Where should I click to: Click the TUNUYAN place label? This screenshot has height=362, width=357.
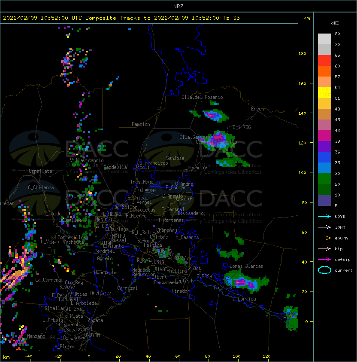click(91, 335)
